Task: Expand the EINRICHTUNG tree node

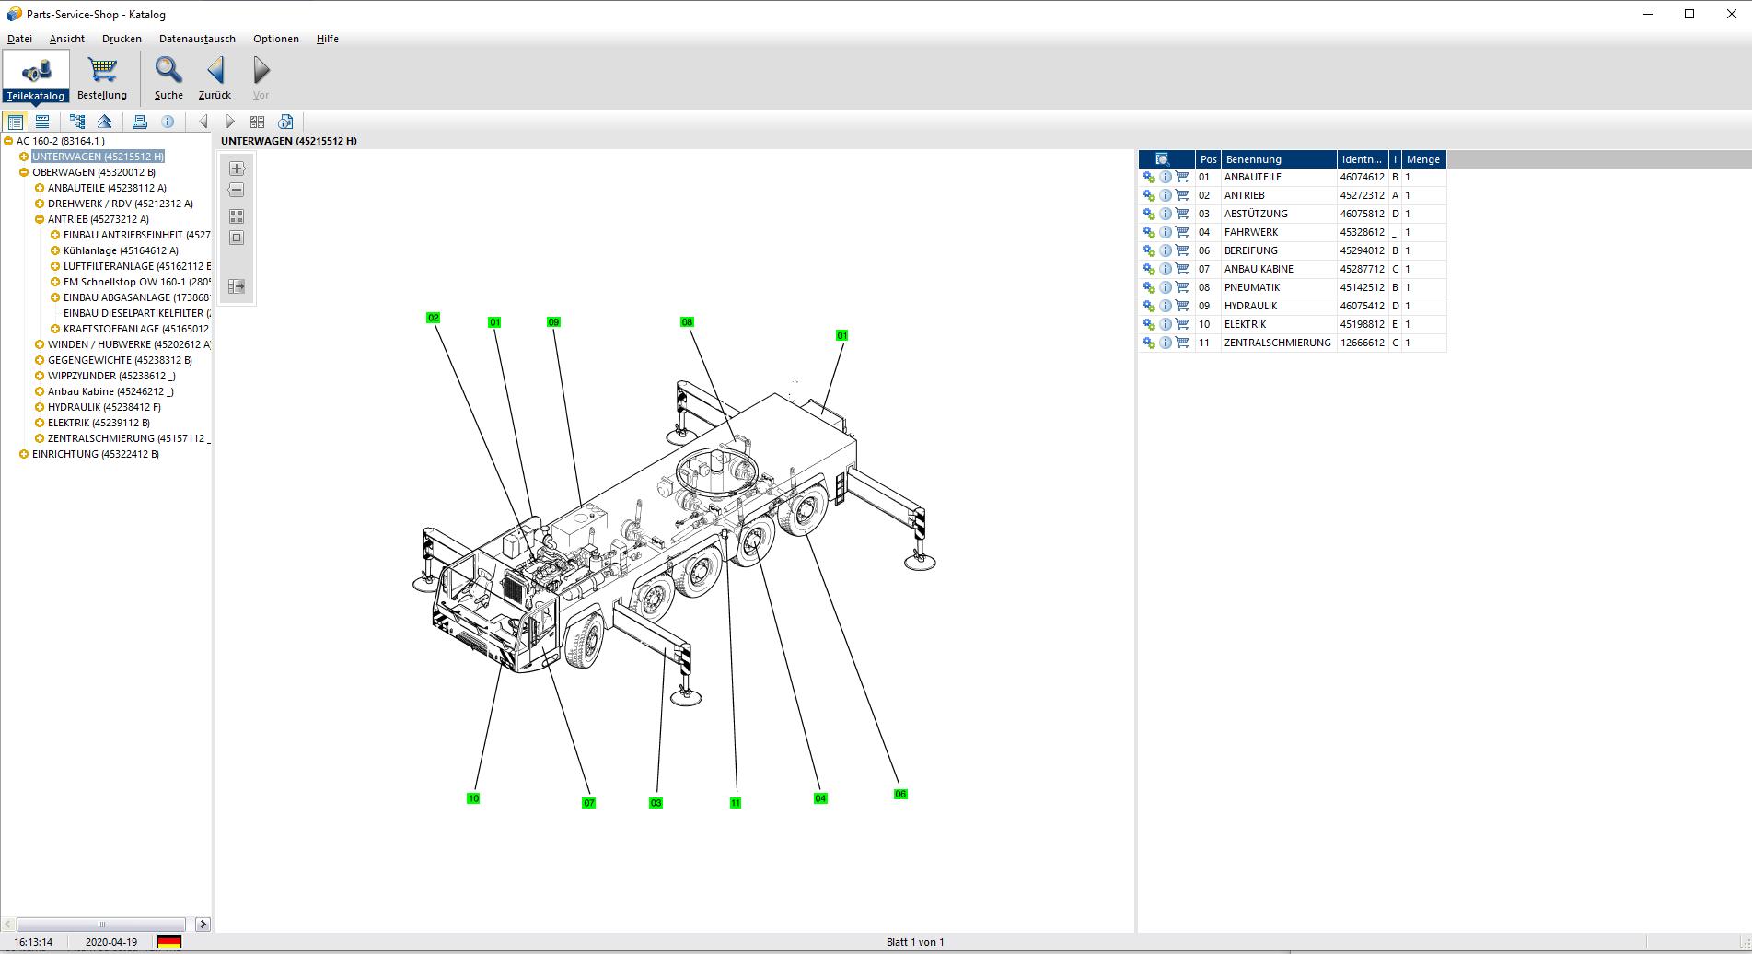Action: (x=24, y=454)
